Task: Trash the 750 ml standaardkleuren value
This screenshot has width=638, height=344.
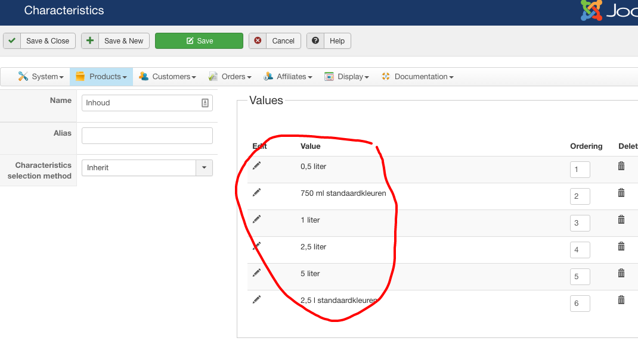Action: [x=621, y=192]
